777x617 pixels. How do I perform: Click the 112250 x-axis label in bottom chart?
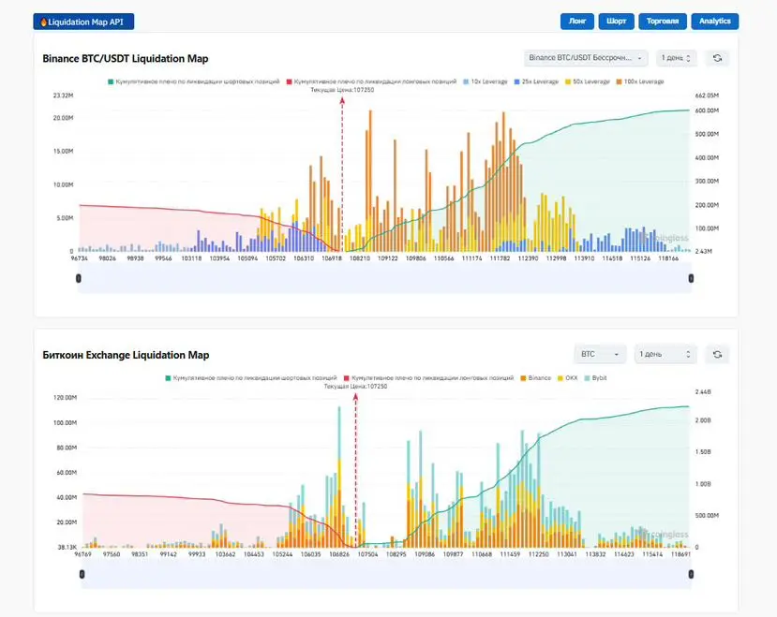[539, 554]
